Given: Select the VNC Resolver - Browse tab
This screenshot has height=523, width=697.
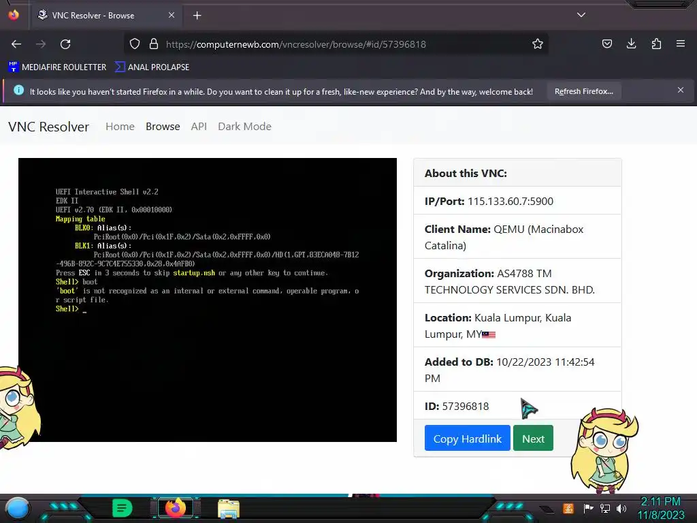Looking at the screenshot, I should pos(106,16).
